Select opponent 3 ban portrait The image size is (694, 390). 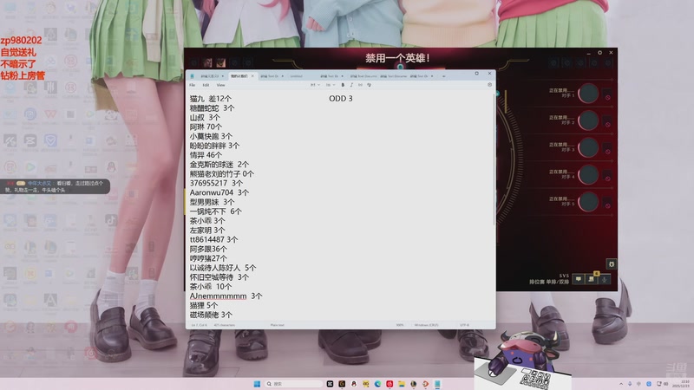(x=588, y=147)
